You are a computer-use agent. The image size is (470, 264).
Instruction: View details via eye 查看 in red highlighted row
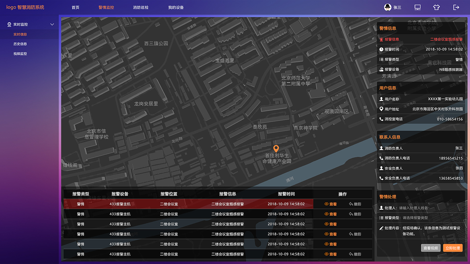(x=330, y=204)
